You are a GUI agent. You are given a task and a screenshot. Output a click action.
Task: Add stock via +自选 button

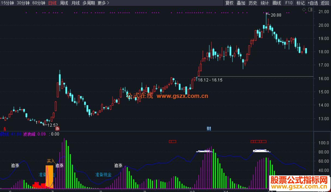pos(313,3)
